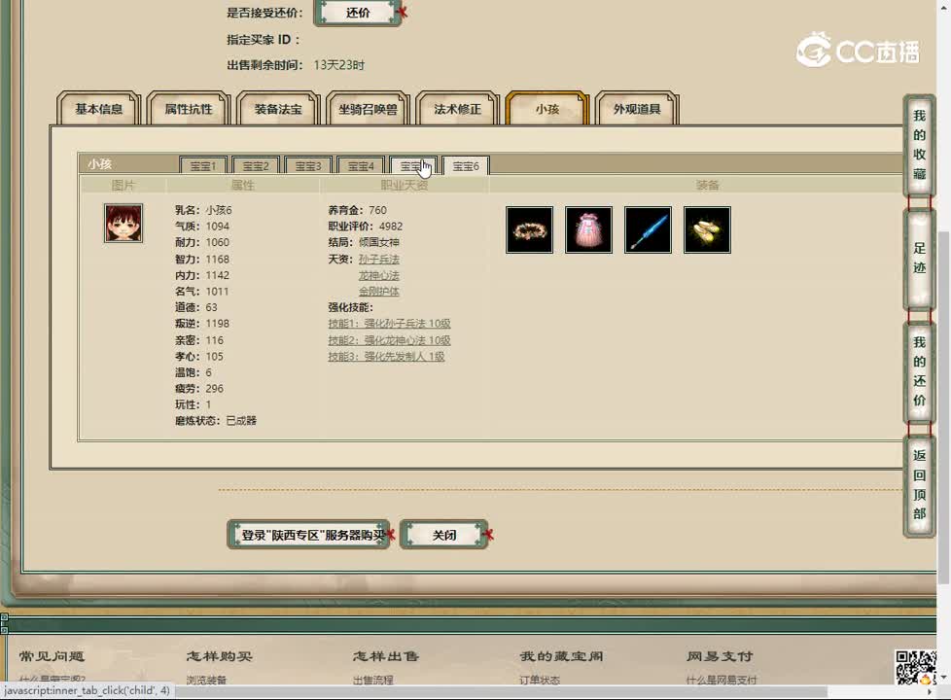Click the pink dress equipment icon
Viewport: 951px width, 700px height.
(588, 229)
